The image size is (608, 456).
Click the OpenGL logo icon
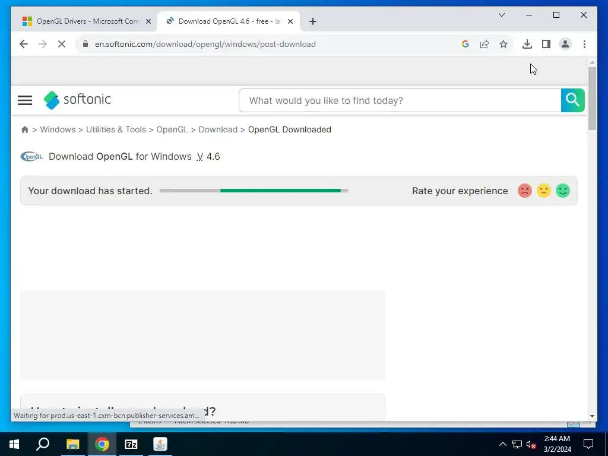click(31, 157)
